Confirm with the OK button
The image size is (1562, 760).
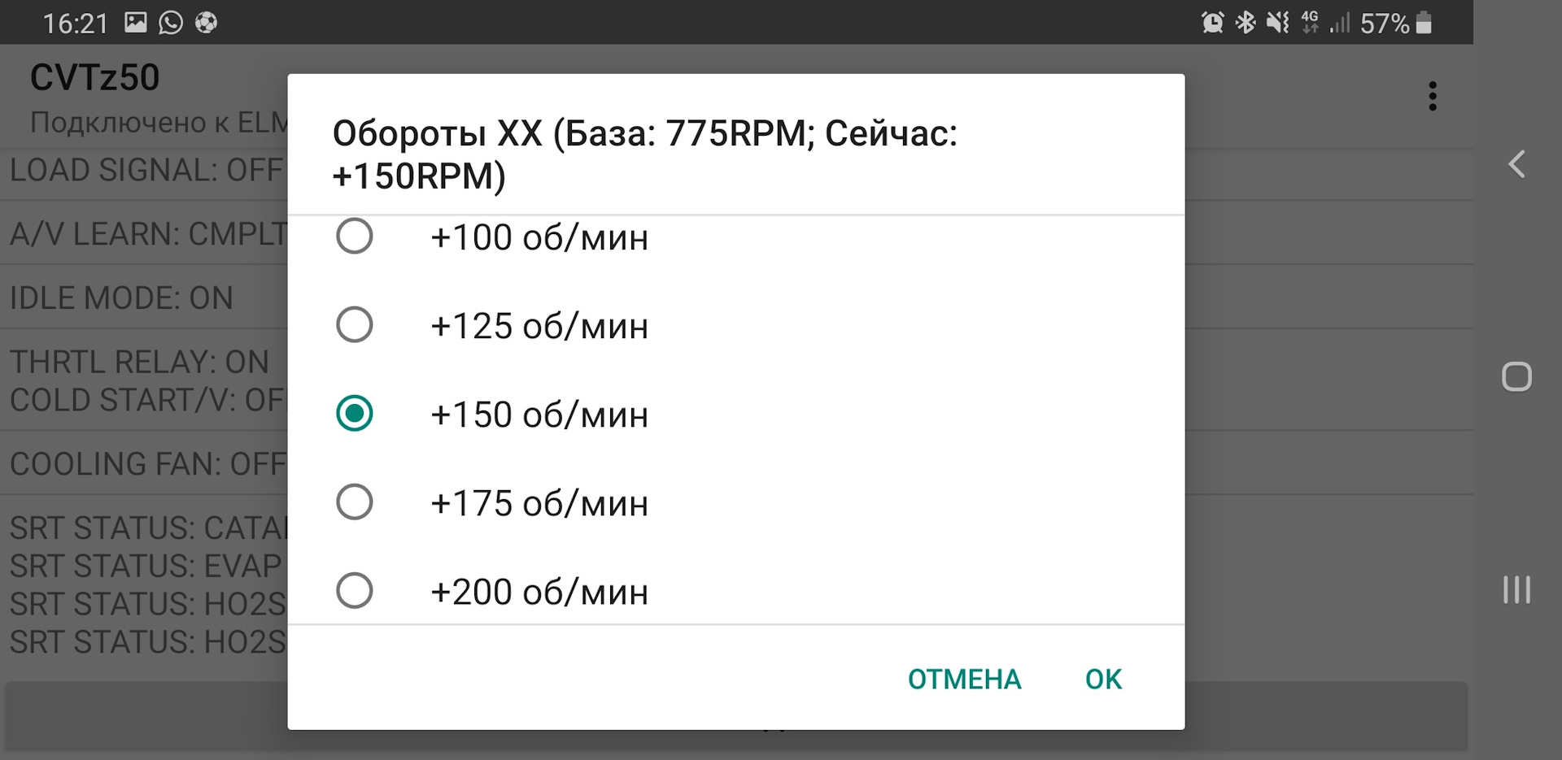point(1103,679)
